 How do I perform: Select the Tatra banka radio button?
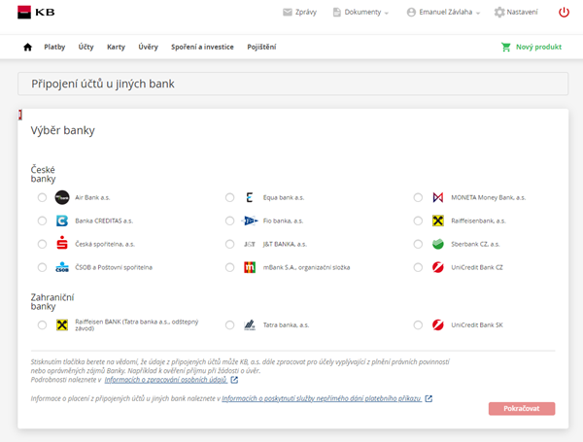click(229, 324)
